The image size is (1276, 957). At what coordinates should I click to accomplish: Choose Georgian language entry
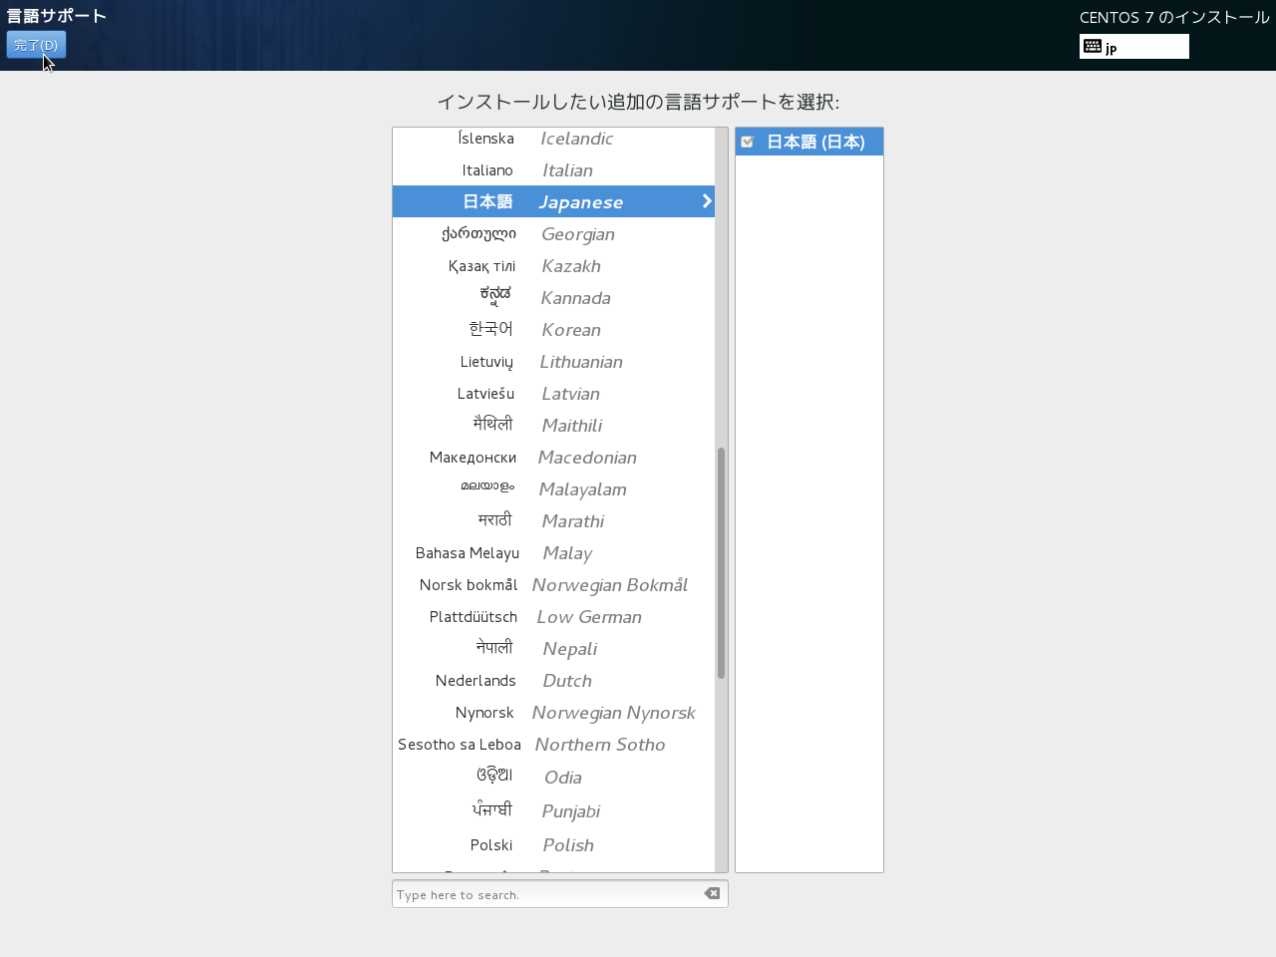point(553,234)
